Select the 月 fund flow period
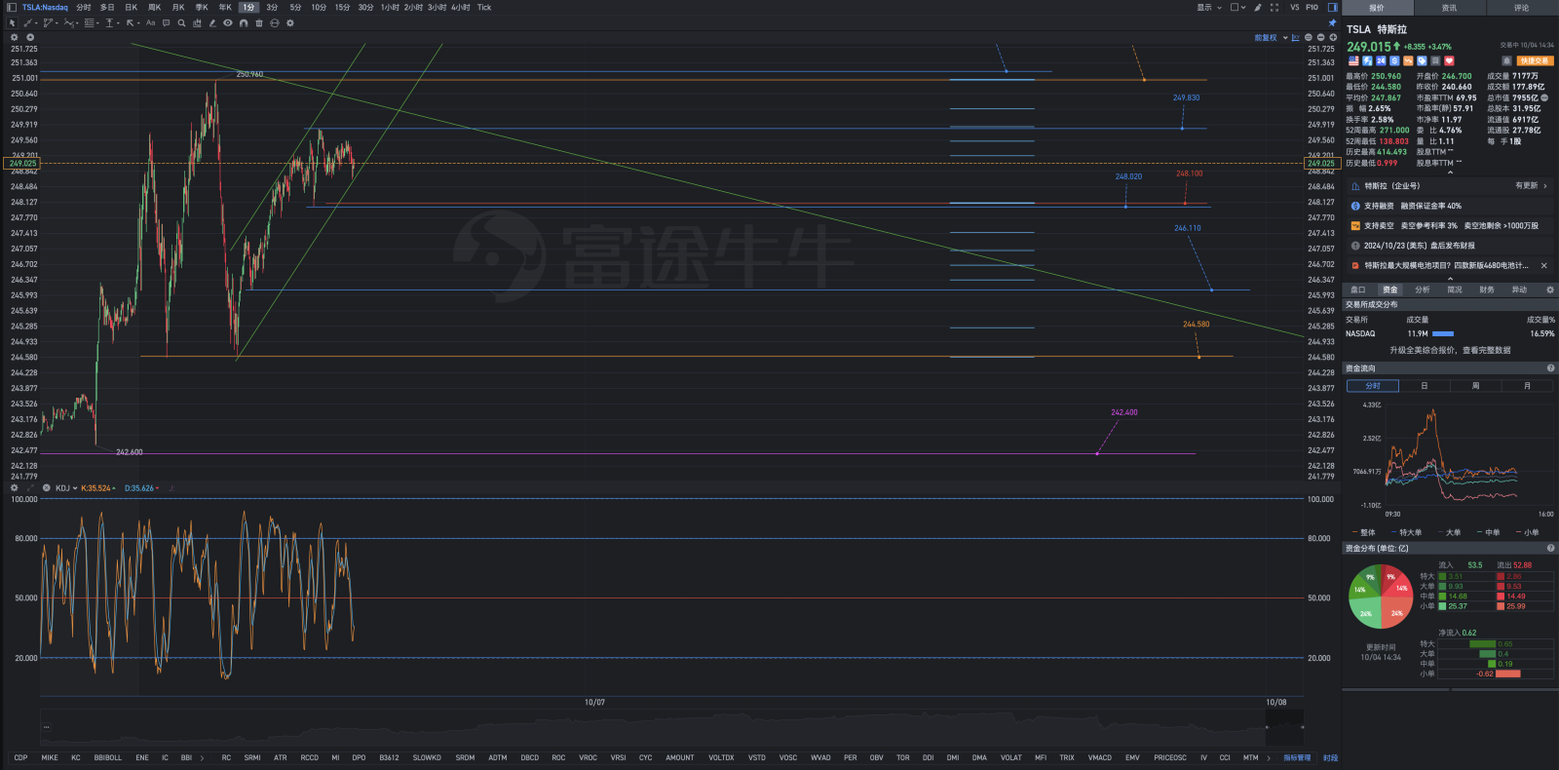The width and height of the screenshot is (1559, 770). [1527, 386]
